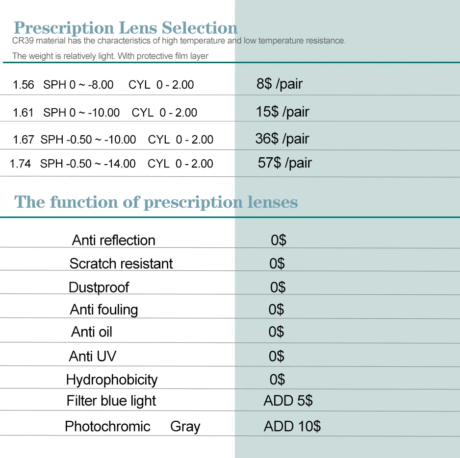The width and height of the screenshot is (460, 458).
Task: Click the function of prescription lenses heading
Action: 156,202
